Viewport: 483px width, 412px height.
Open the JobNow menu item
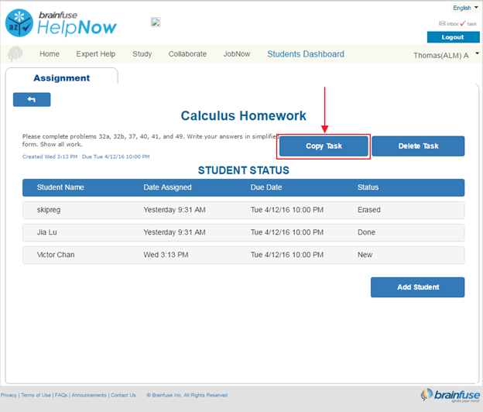(x=237, y=54)
